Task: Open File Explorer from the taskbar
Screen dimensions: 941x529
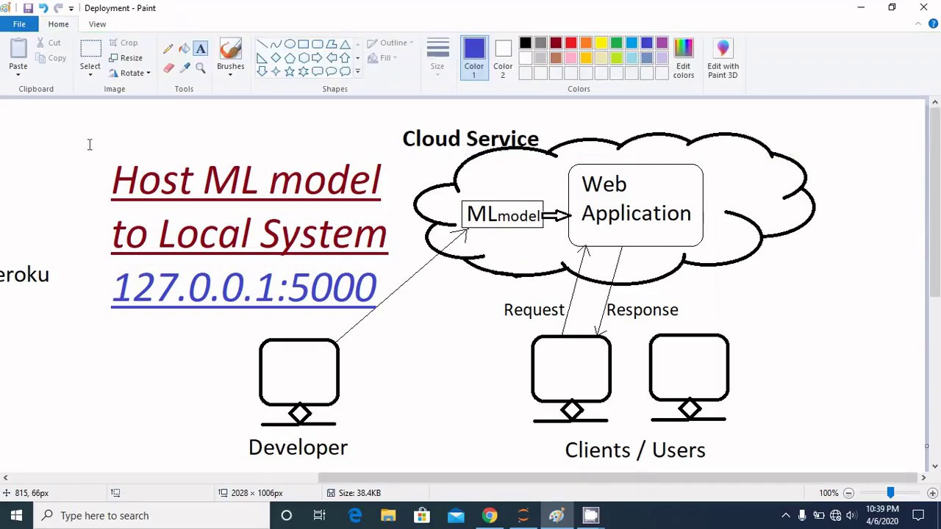Action: click(388, 516)
